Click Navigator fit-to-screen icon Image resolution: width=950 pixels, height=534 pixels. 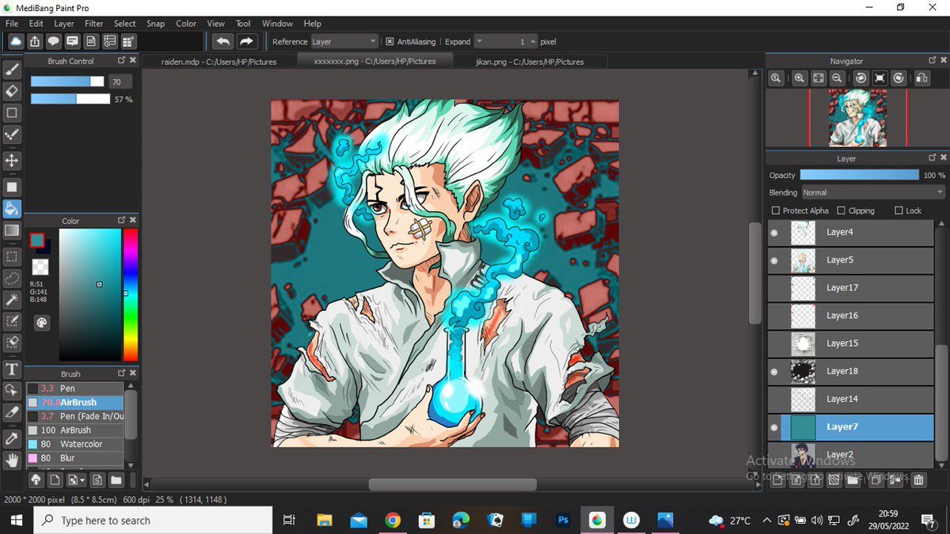pos(819,78)
